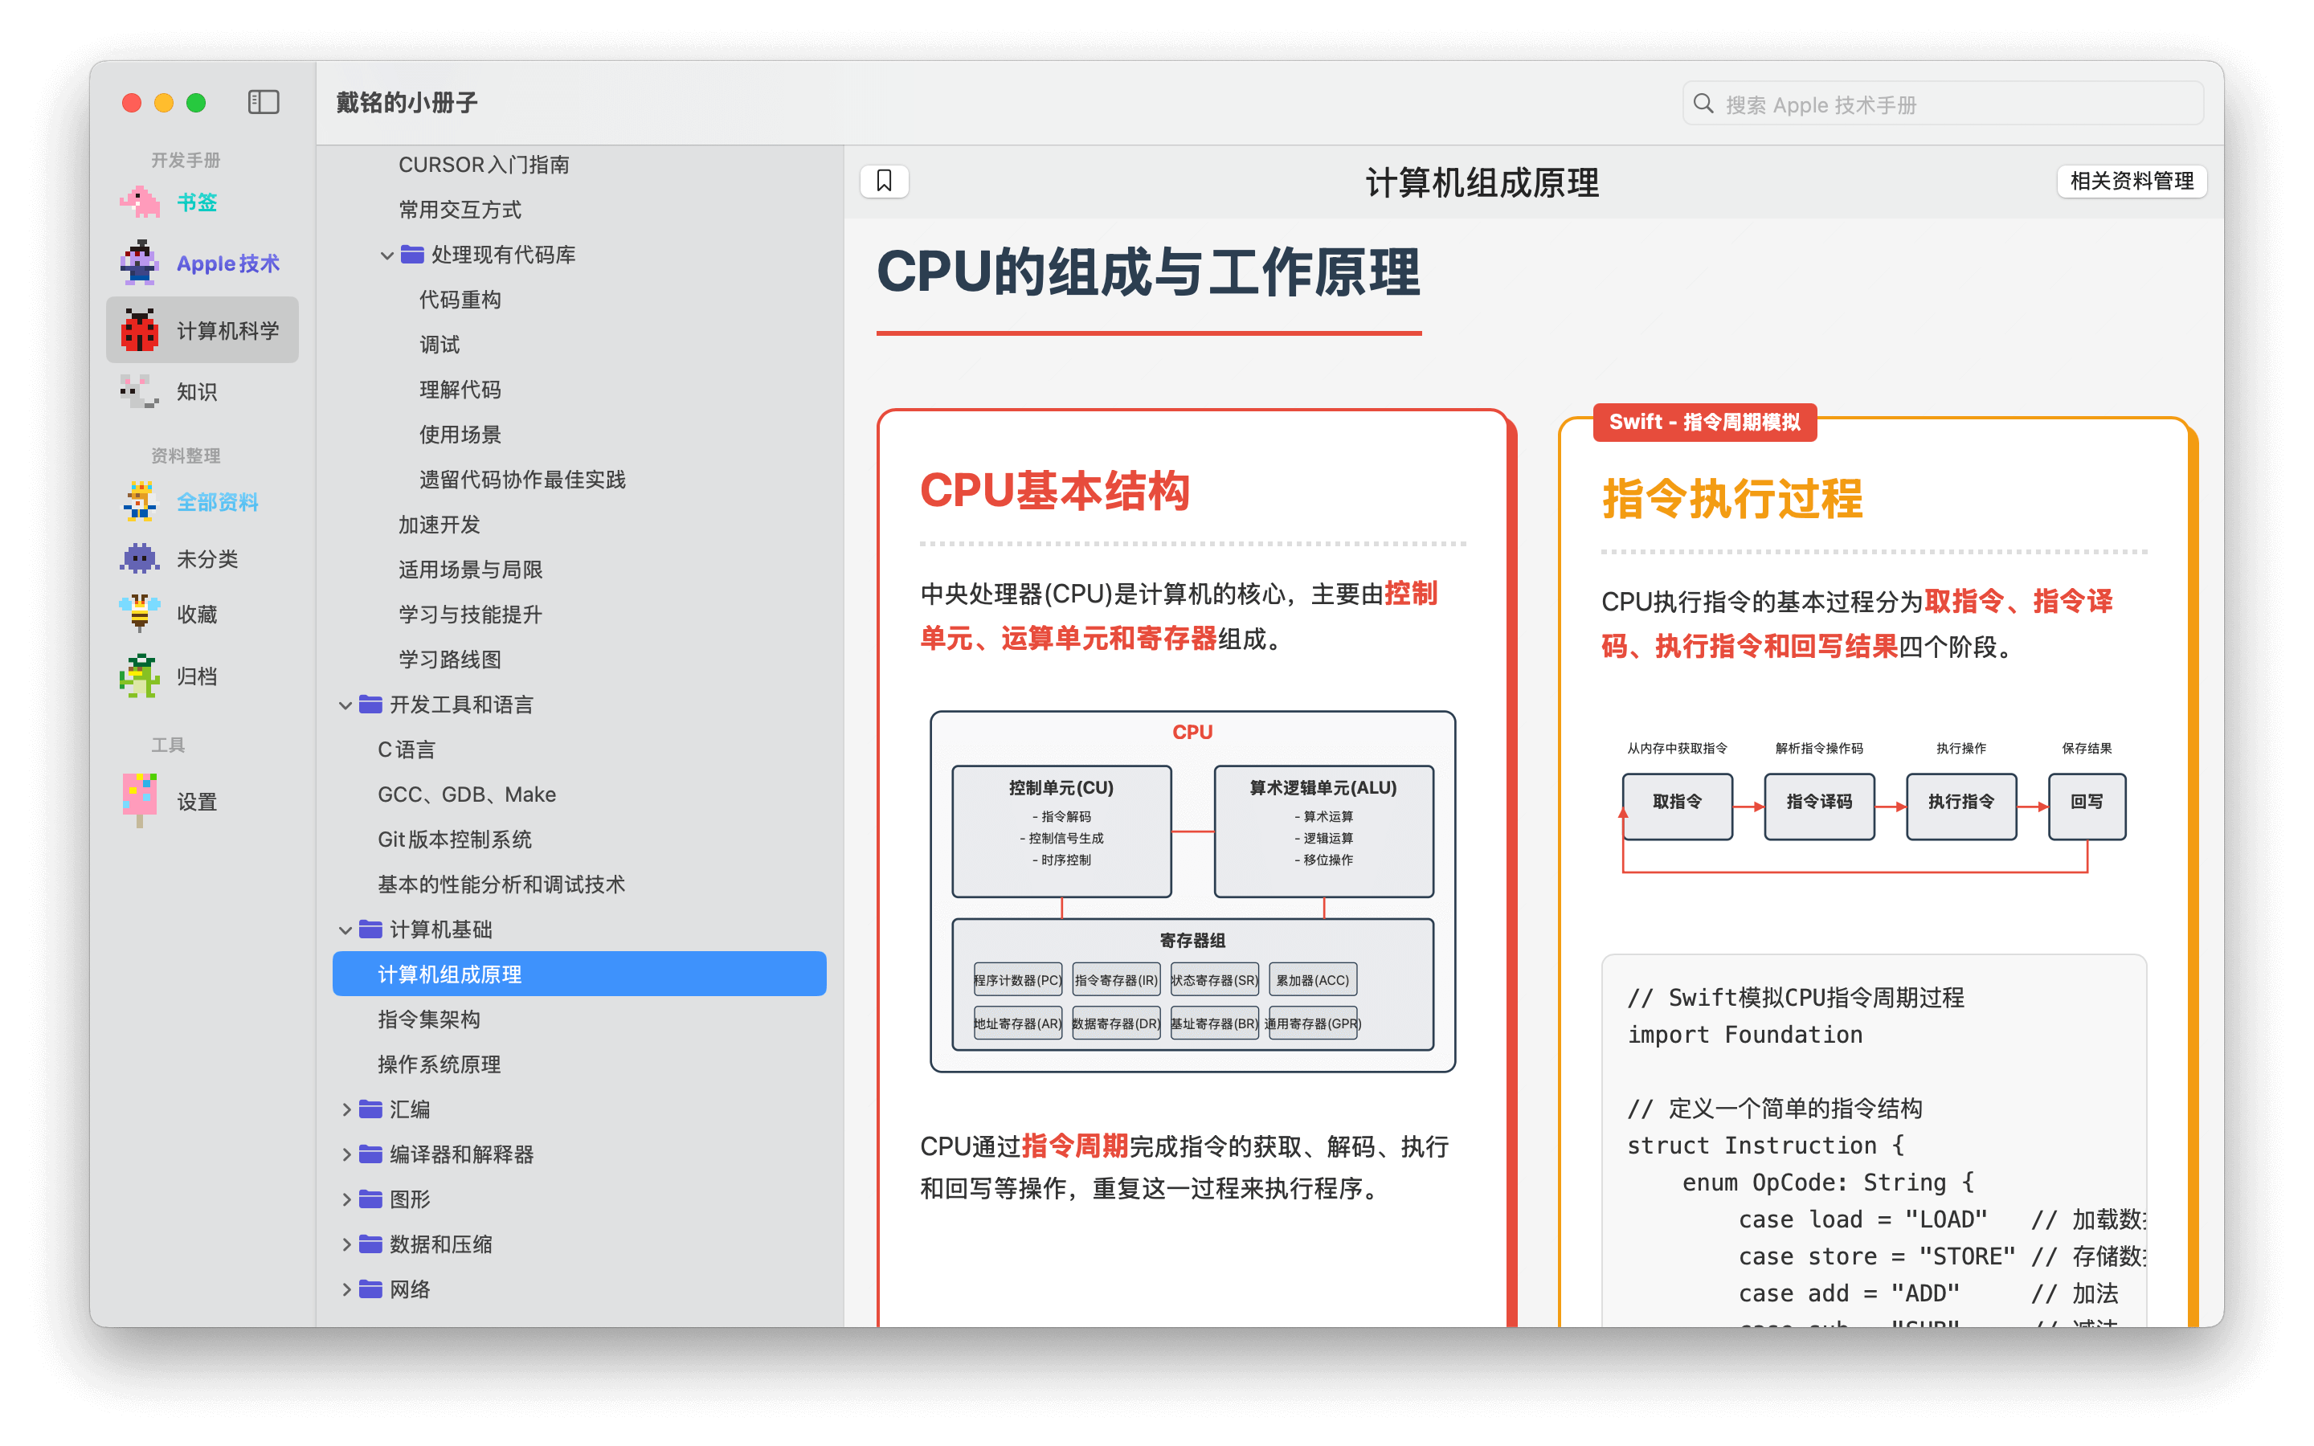Select 设置 in the sidebar
Viewport: 2314px width, 1446px height.
pos(197,800)
